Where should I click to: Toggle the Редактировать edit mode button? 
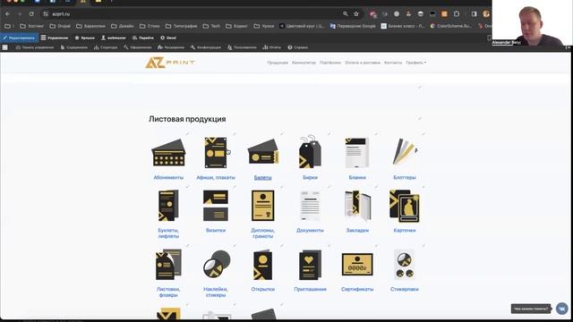click(x=19, y=38)
